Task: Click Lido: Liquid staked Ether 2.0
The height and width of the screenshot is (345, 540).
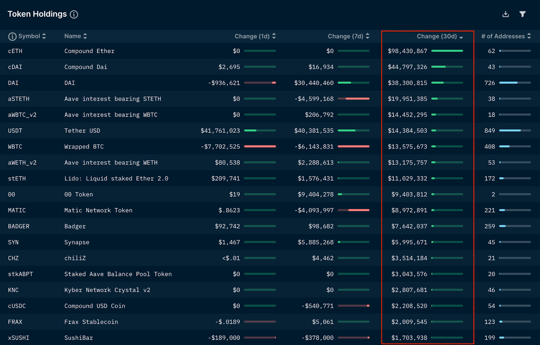Action: coord(116,179)
